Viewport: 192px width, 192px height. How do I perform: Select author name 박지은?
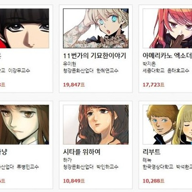click(149, 64)
